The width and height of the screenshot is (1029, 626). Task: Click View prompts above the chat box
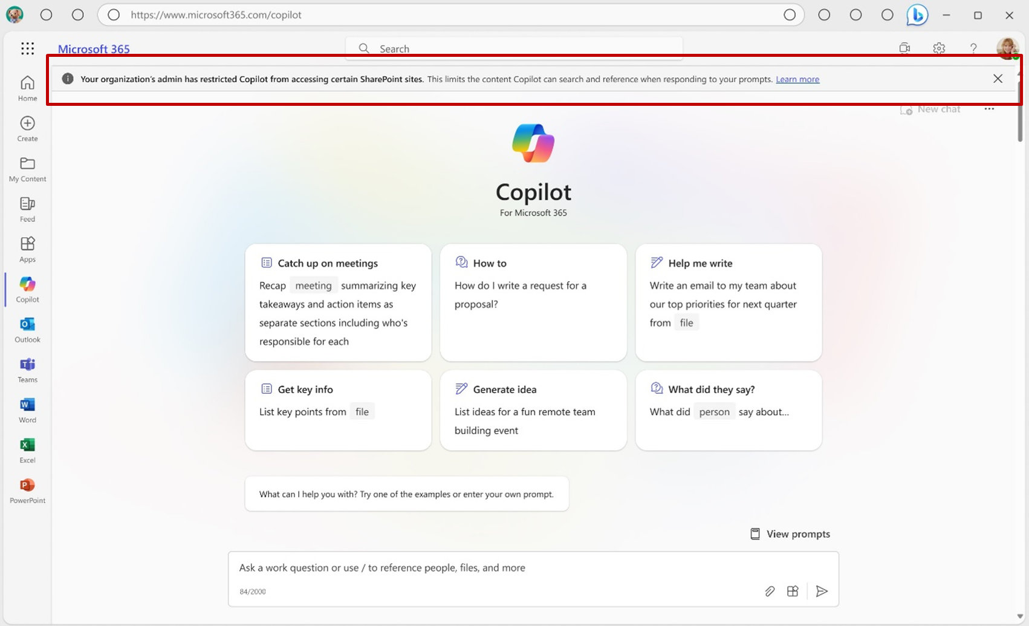click(790, 533)
